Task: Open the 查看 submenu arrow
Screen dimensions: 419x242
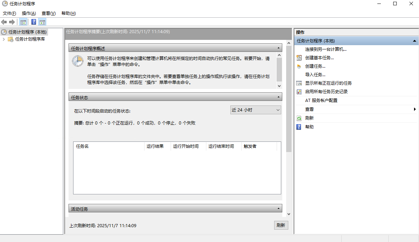Action: click(x=415, y=109)
